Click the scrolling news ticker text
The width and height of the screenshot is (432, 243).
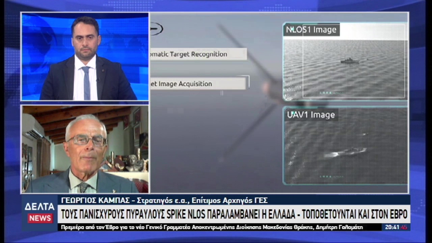(212, 227)
